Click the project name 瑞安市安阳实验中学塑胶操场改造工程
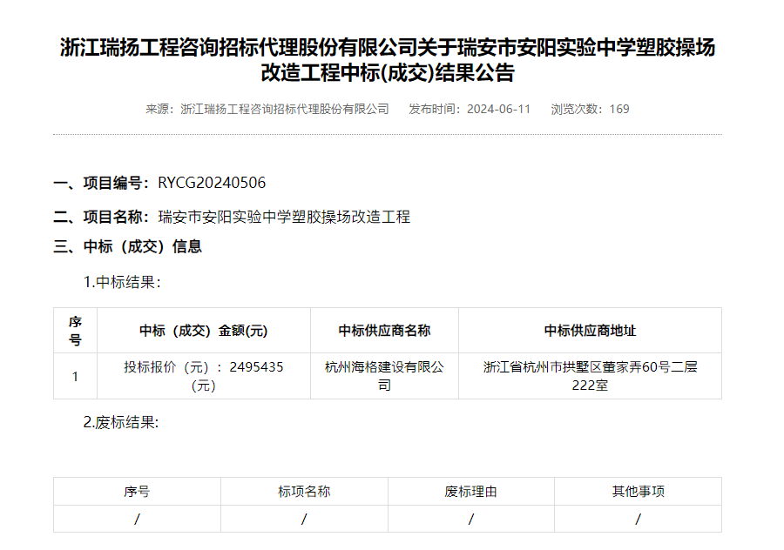 click(x=283, y=215)
